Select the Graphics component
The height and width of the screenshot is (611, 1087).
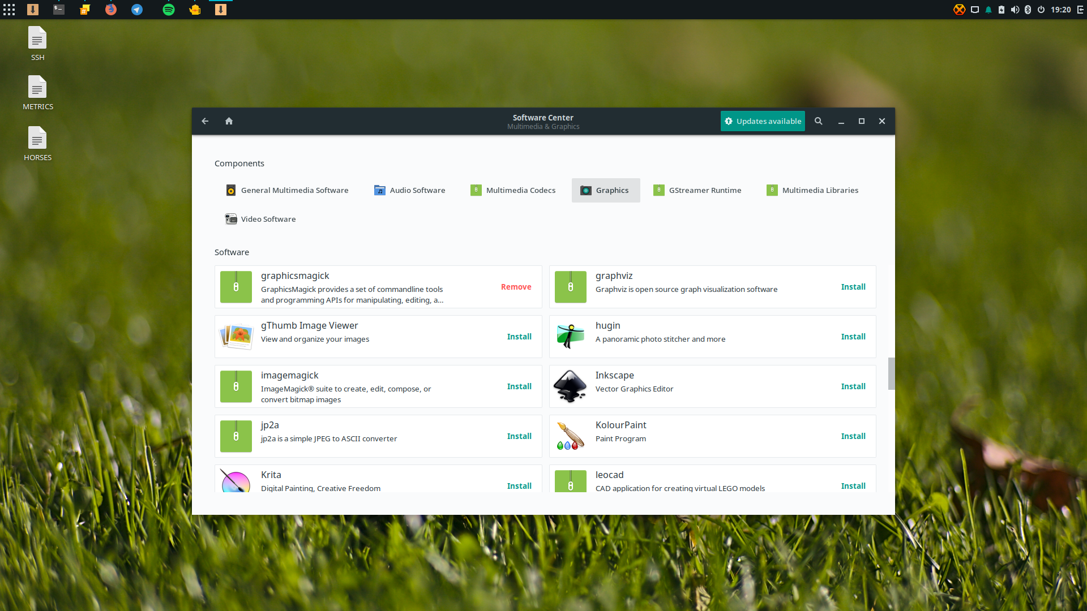[x=606, y=191]
